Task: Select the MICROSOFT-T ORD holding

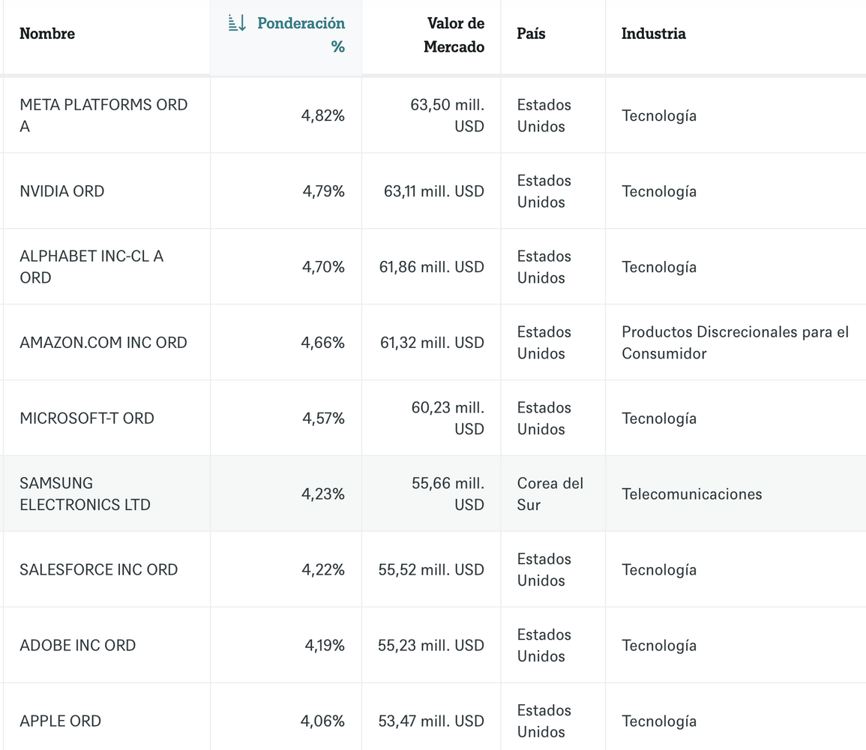Action: pyautogui.click(x=87, y=418)
